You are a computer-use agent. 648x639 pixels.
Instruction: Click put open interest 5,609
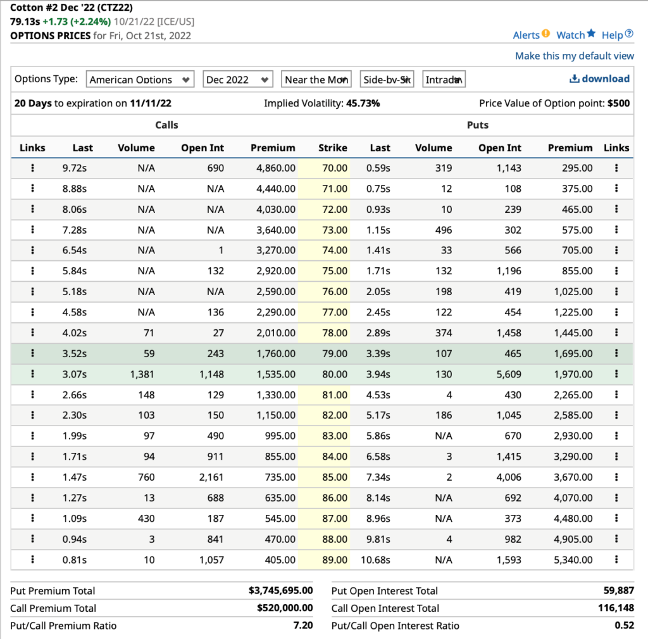click(509, 374)
